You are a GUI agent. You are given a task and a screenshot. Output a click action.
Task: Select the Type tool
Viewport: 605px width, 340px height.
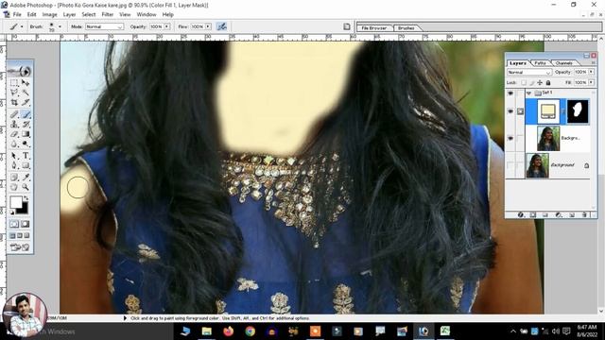(26, 156)
